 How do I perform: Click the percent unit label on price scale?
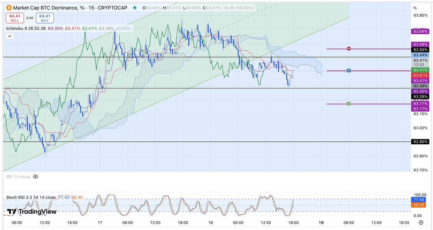415,8
